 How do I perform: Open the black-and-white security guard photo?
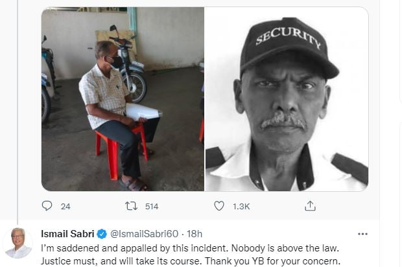pos(287,99)
